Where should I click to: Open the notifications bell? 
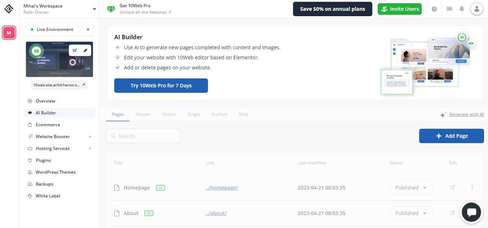point(462,9)
